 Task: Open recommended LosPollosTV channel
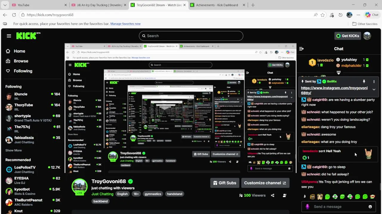pyautogui.click(x=33, y=169)
